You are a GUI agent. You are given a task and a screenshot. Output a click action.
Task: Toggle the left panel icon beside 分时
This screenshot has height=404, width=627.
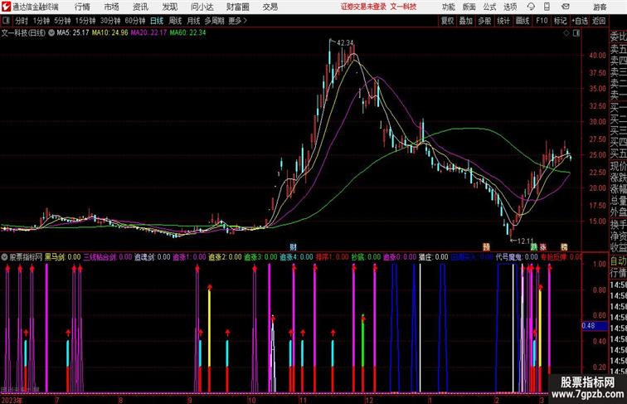tap(7, 21)
